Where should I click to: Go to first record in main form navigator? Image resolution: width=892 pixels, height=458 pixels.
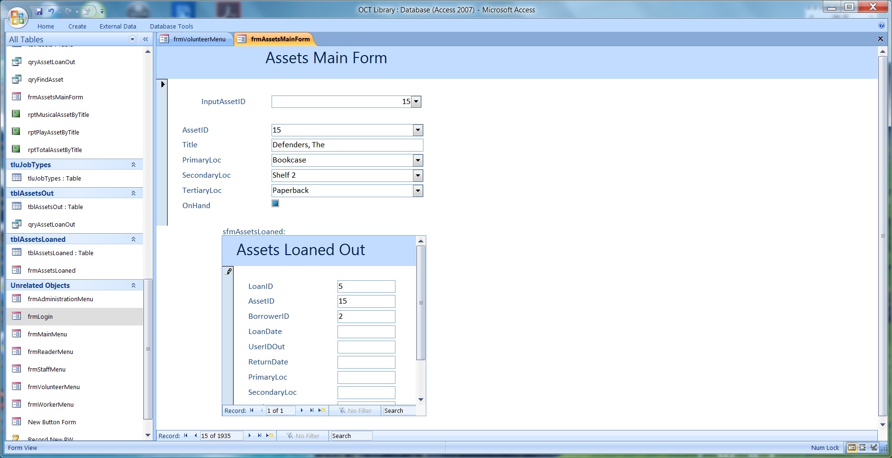pyautogui.click(x=186, y=436)
